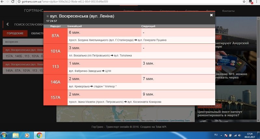This screenshot has width=260, height=139.
Task: Select route 87A tile
Action: (x=55, y=36)
